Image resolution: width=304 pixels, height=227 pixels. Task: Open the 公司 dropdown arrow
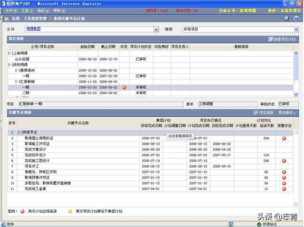(156, 29)
